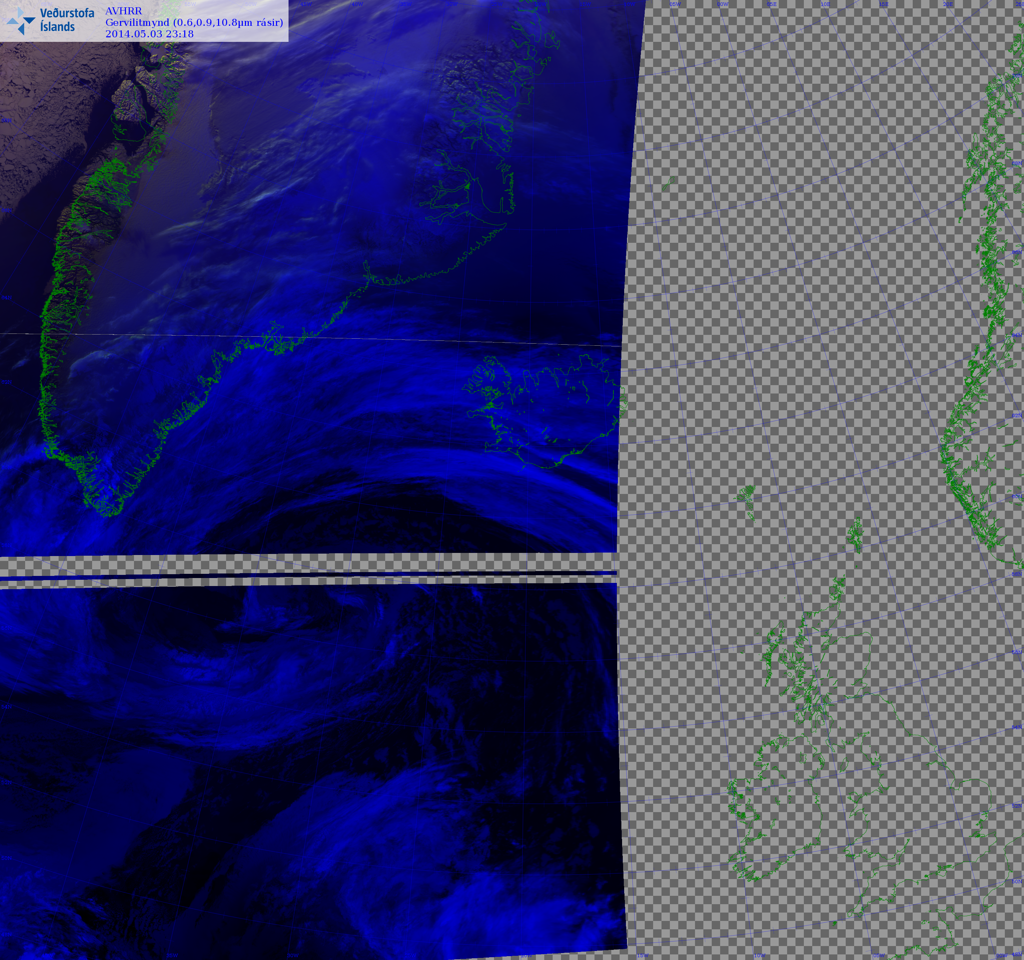Click the 20E longitude label at top
The image size is (1024, 960).
click(948, 4)
